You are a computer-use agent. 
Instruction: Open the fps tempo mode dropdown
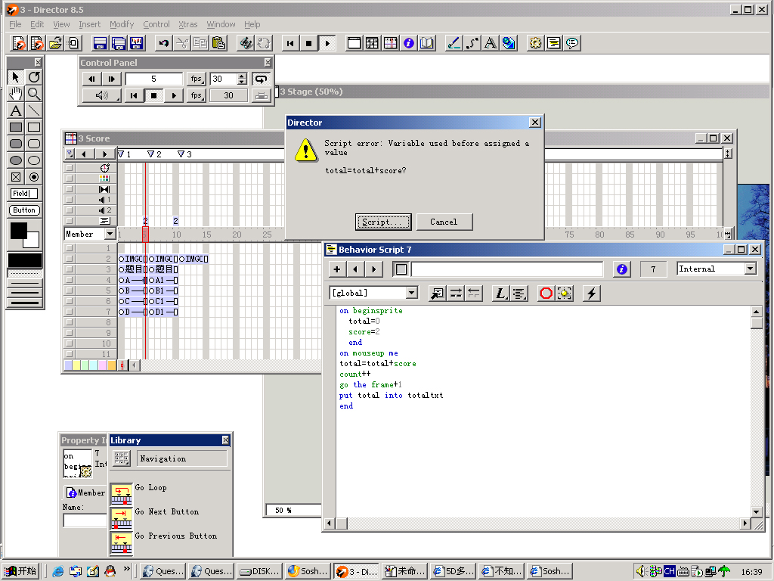tap(197, 79)
